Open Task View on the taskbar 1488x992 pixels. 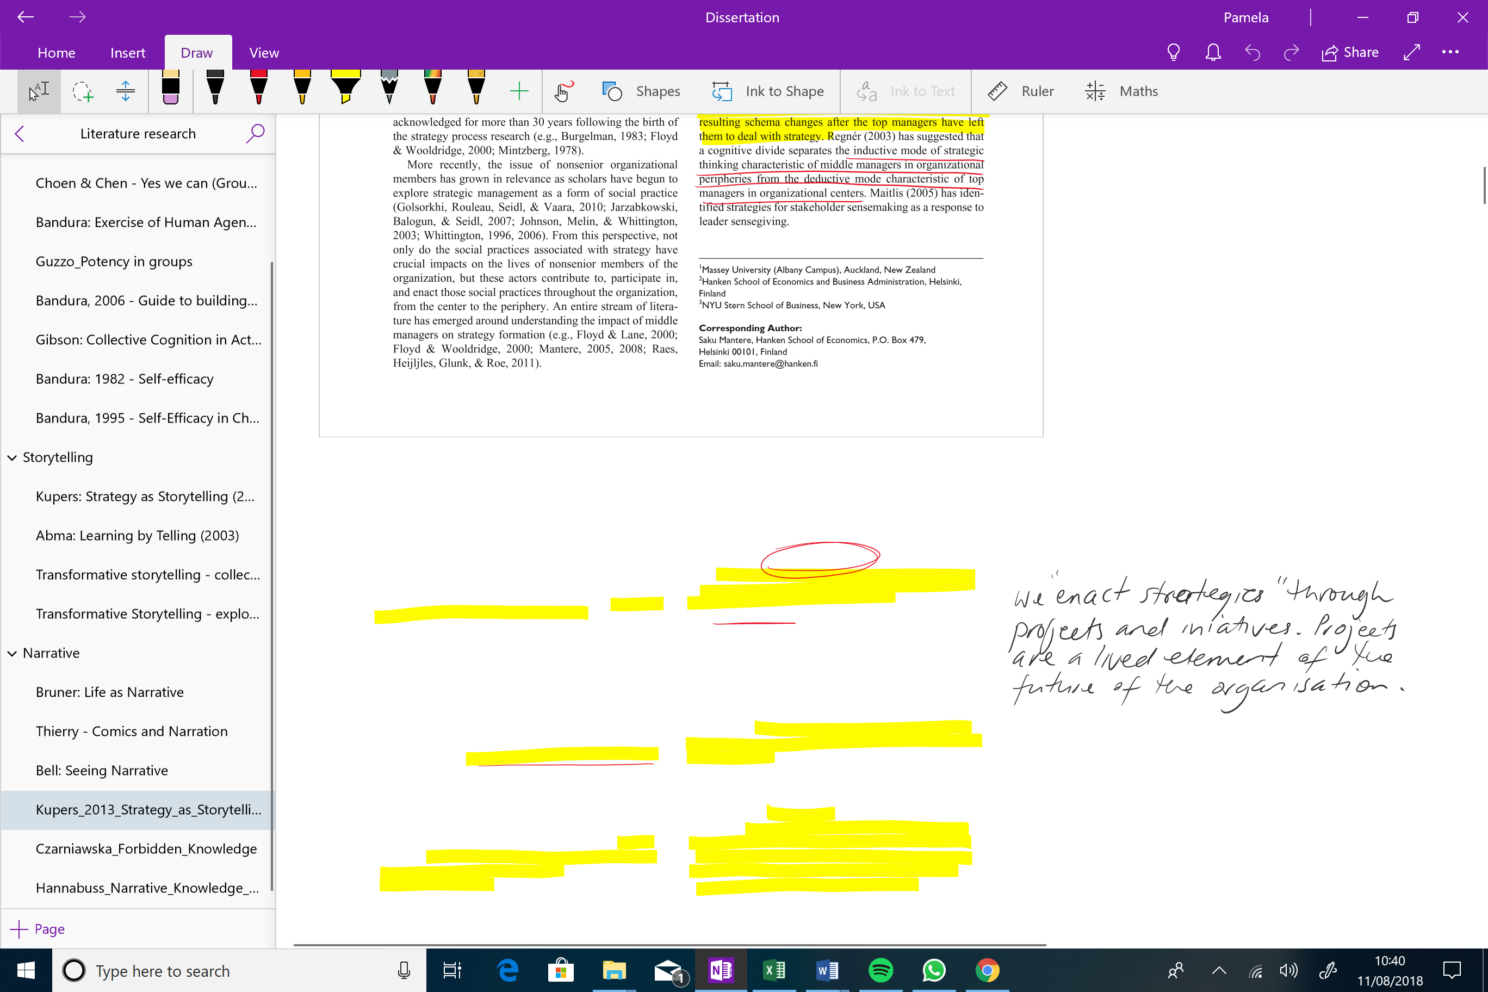pos(452,970)
